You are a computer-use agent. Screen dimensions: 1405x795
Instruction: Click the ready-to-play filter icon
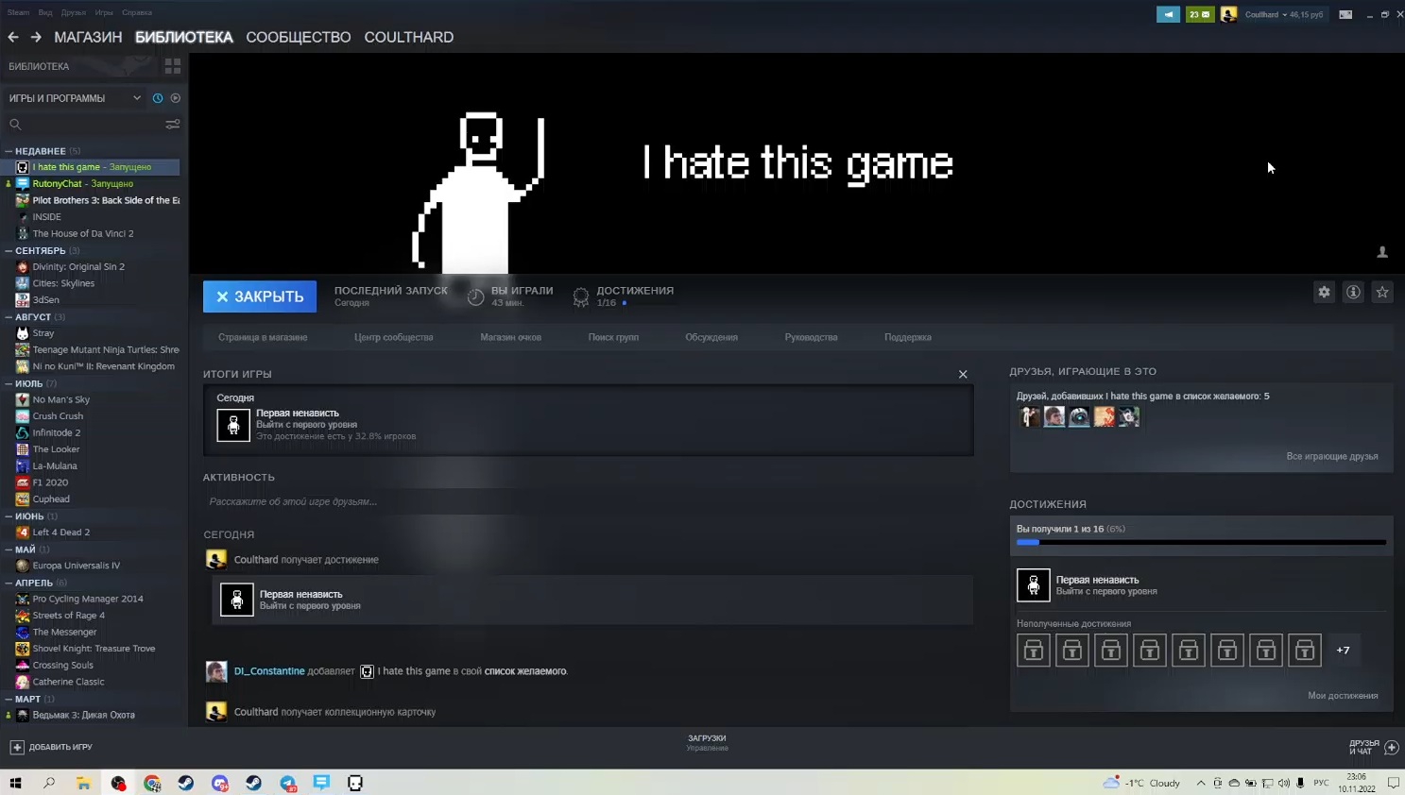(176, 98)
